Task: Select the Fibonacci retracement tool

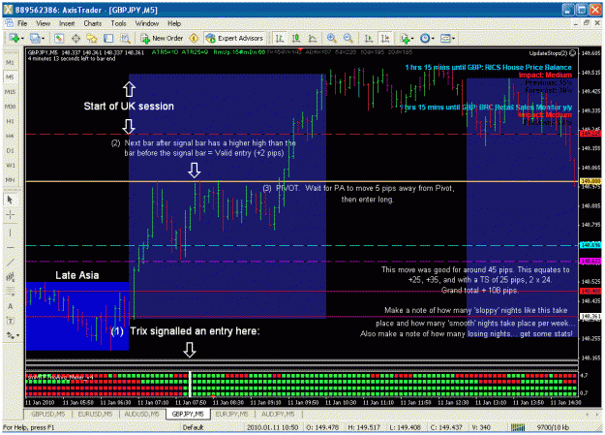Action: tap(10, 291)
